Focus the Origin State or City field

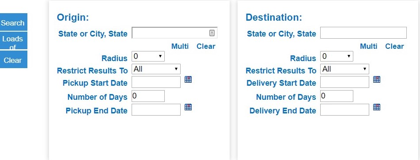tap(174, 33)
